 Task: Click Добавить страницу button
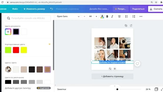[x=112, y=76]
